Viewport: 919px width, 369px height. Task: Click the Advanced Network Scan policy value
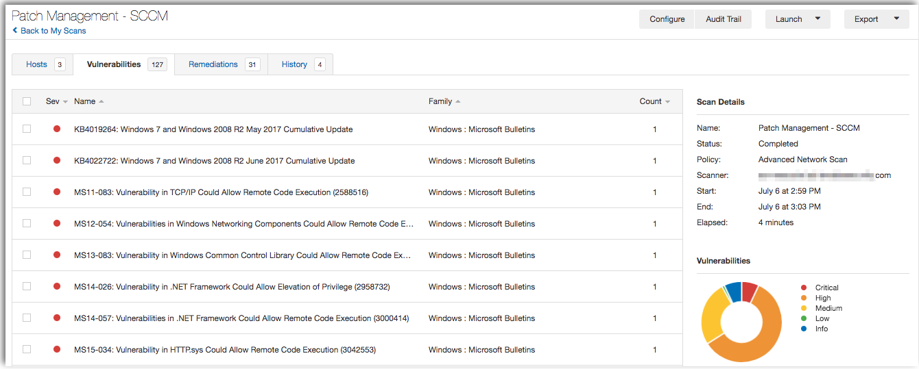coord(802,160)
